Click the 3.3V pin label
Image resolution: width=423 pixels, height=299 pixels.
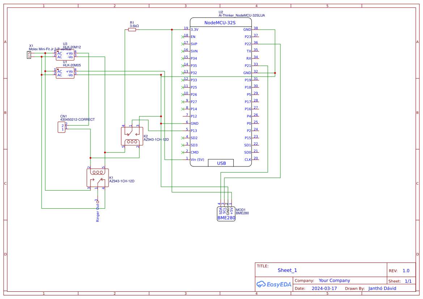click(x=194, y=29)
